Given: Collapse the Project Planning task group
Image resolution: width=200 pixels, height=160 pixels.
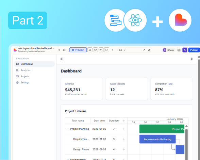Looking at the screenshot, I should click(68, 129).
